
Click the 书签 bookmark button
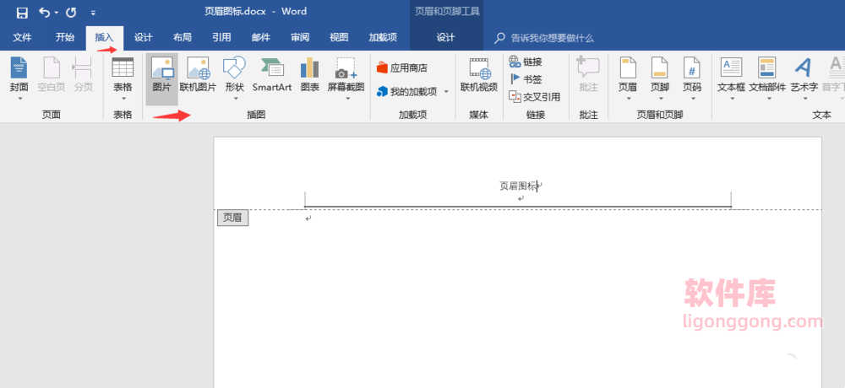click(x=526, y=79)
